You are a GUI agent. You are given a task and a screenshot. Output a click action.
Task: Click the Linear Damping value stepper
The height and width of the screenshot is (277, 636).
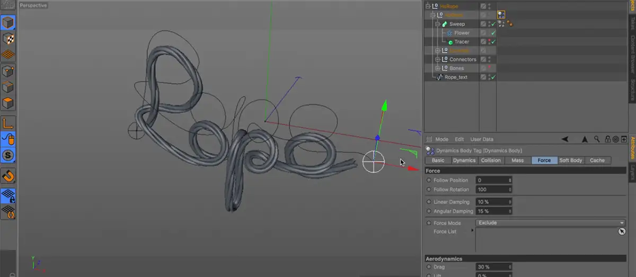(510, 202)
